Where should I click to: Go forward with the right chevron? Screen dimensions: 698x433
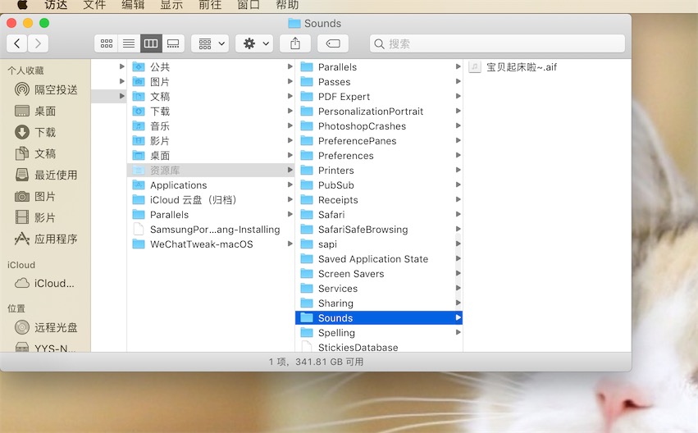click(x=38, y=43)
